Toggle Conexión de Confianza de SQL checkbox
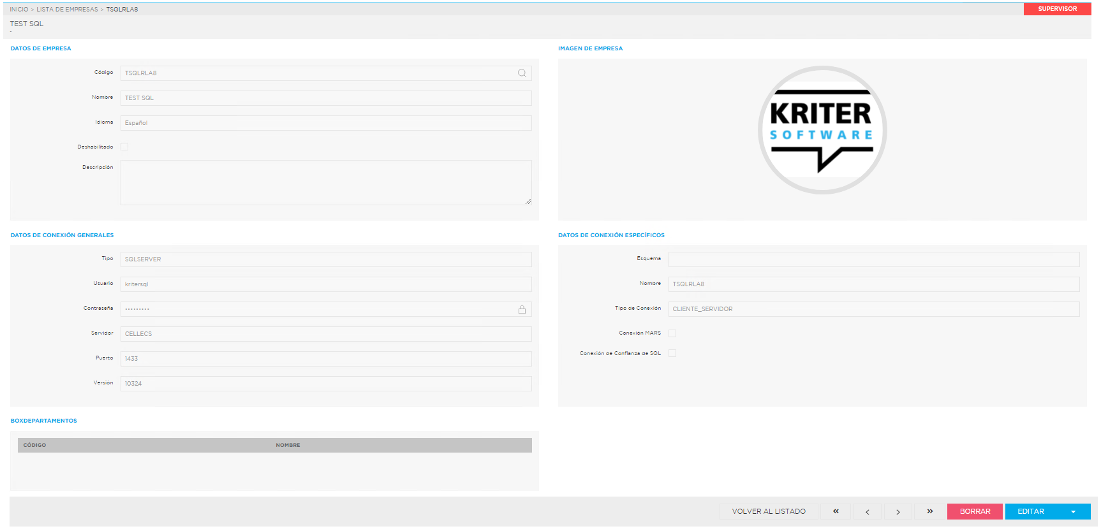 pos(672,353)
